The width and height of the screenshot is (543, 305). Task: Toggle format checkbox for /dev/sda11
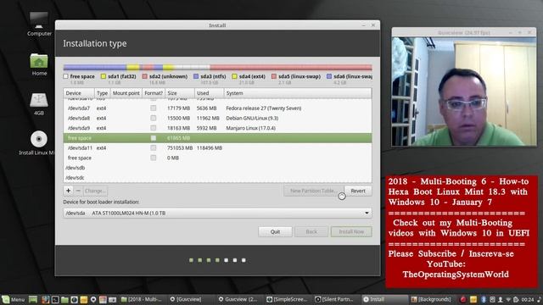pos(153,147)
